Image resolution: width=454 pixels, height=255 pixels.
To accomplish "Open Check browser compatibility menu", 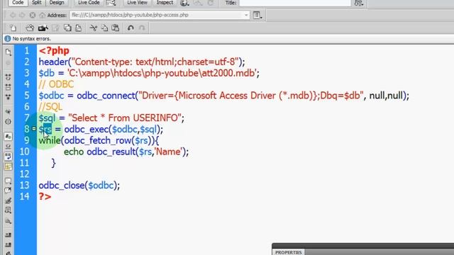I will [x=111, y=3].
